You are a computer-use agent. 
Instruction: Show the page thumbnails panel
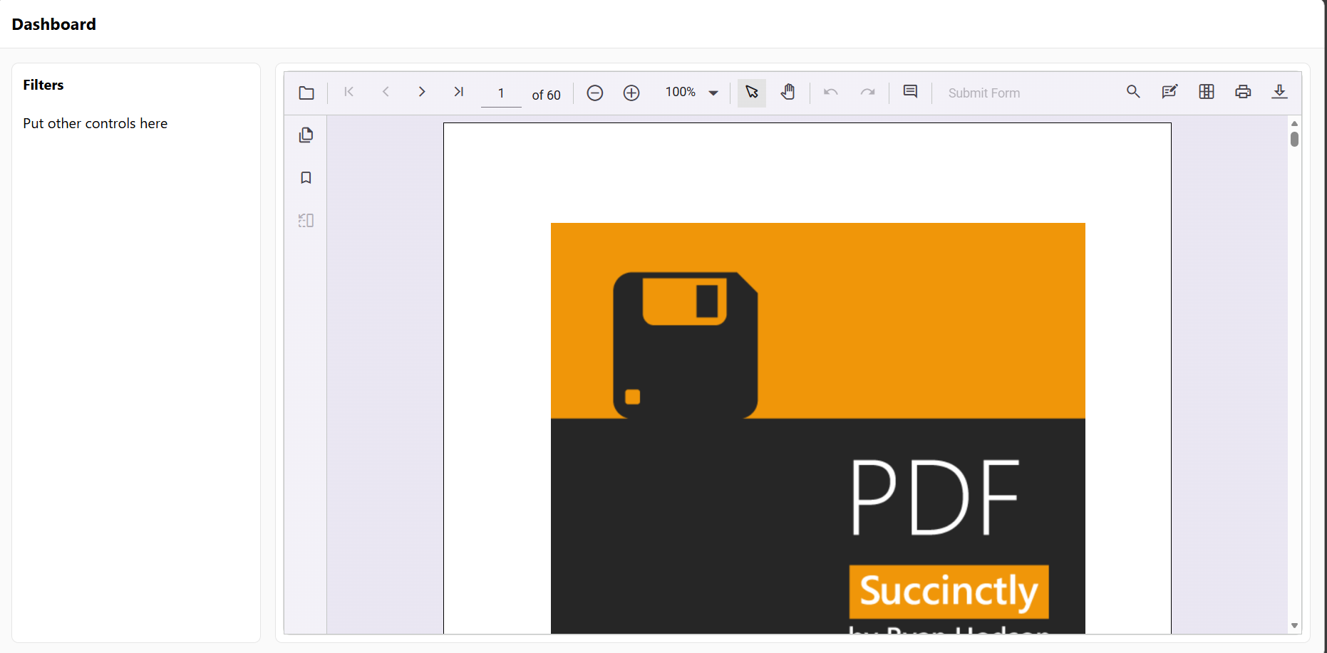tap(306, 135)
